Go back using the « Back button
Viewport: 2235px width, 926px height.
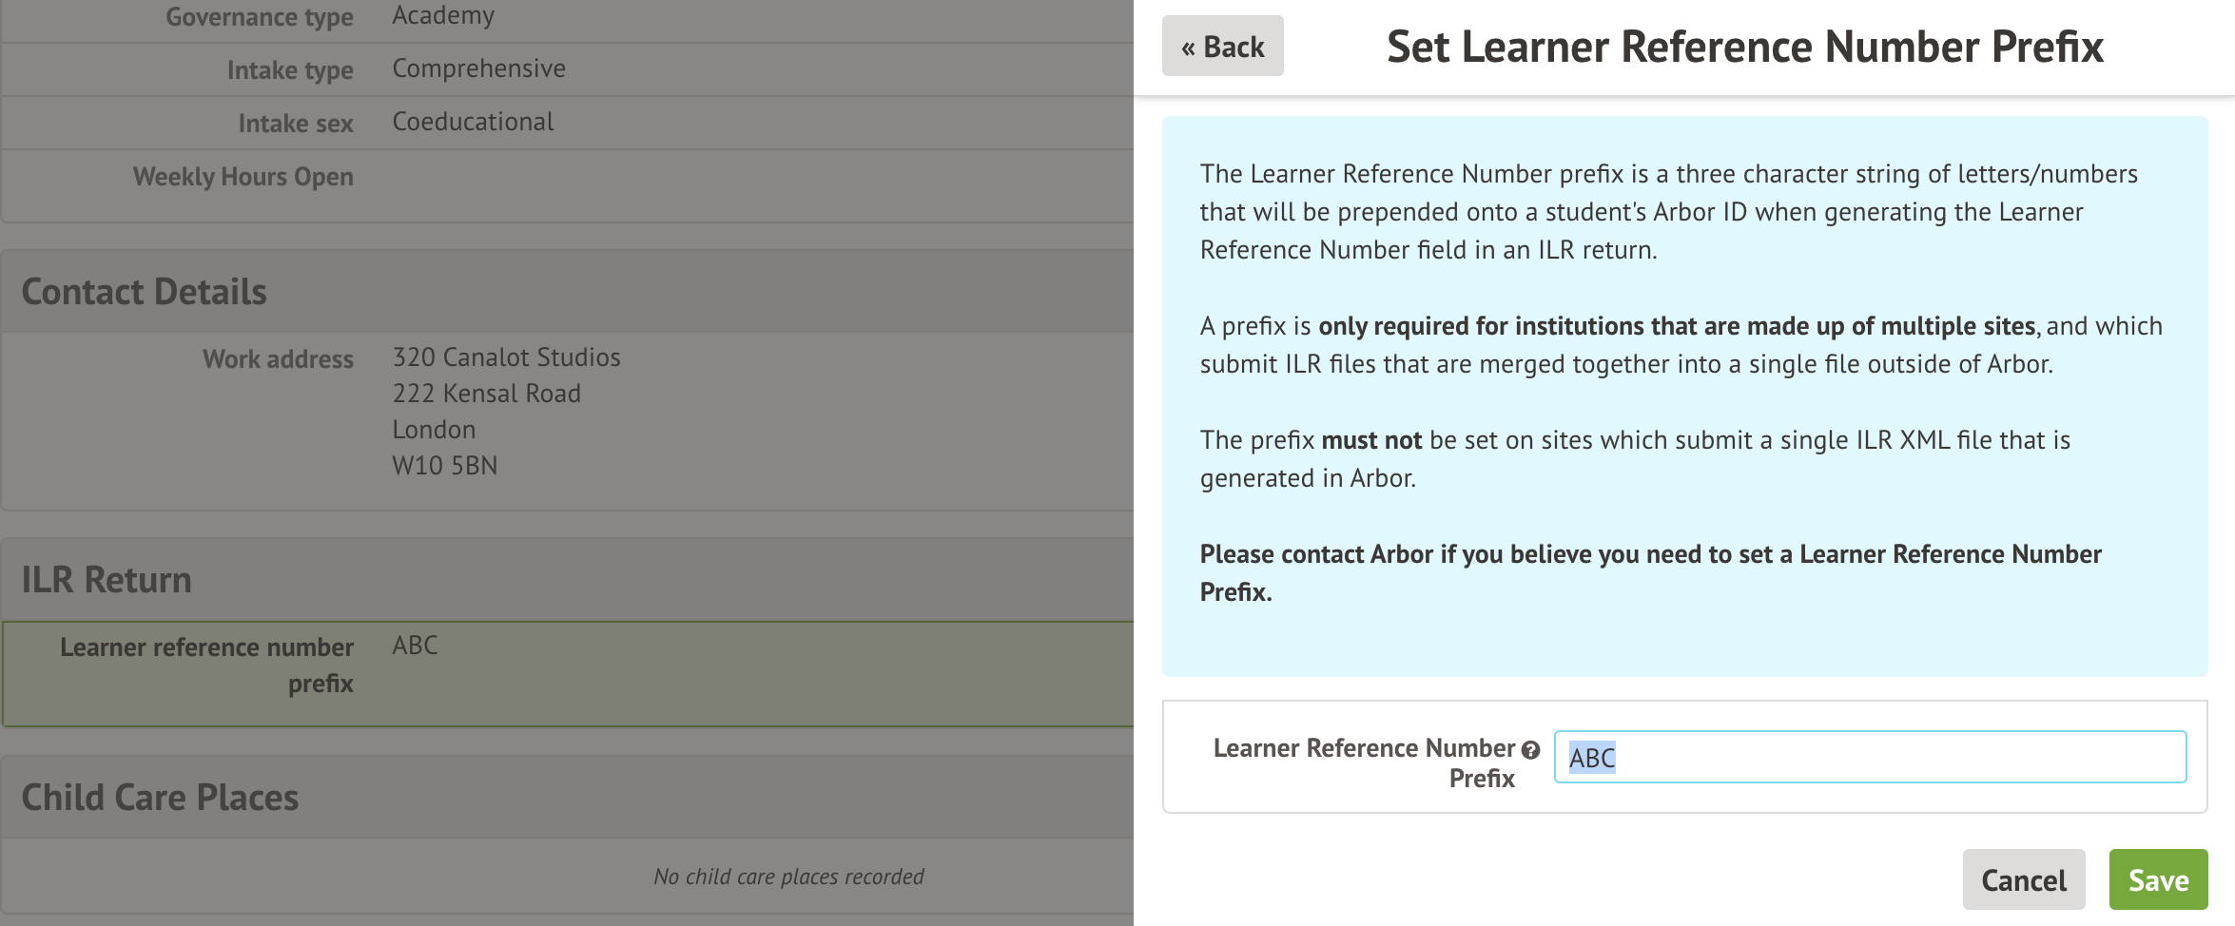pos(1222,46)
